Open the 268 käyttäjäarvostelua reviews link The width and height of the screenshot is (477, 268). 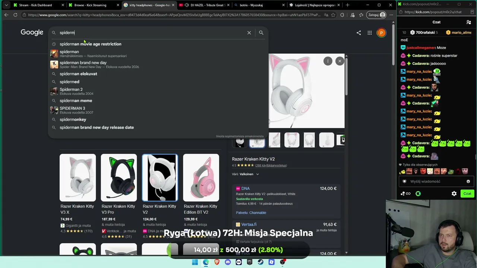[x=271, y=165]
